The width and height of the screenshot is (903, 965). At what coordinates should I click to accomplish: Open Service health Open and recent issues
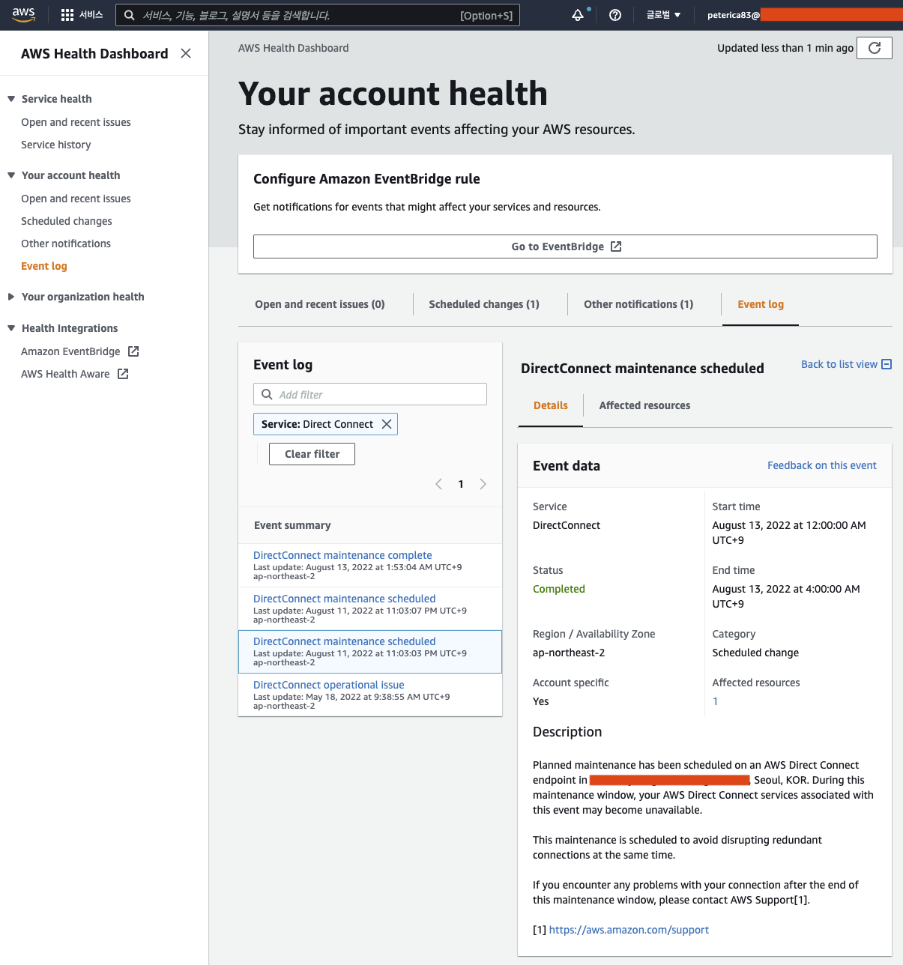[76, 122]
